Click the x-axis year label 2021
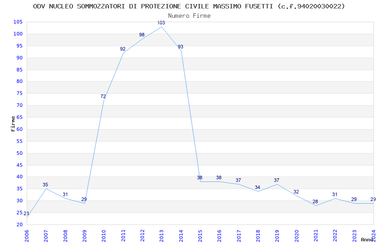This screenshot has height=244, width=378. pos(316,236)
